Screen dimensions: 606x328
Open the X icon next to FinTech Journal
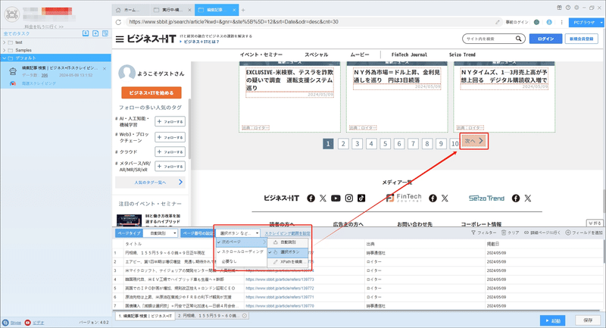[445, 198]
